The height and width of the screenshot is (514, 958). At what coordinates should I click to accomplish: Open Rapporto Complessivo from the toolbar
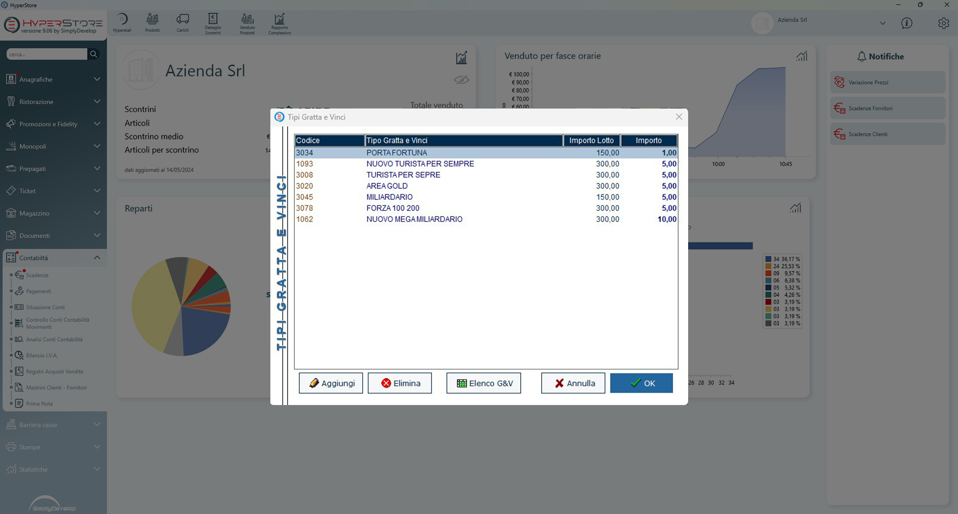(279, 23)
